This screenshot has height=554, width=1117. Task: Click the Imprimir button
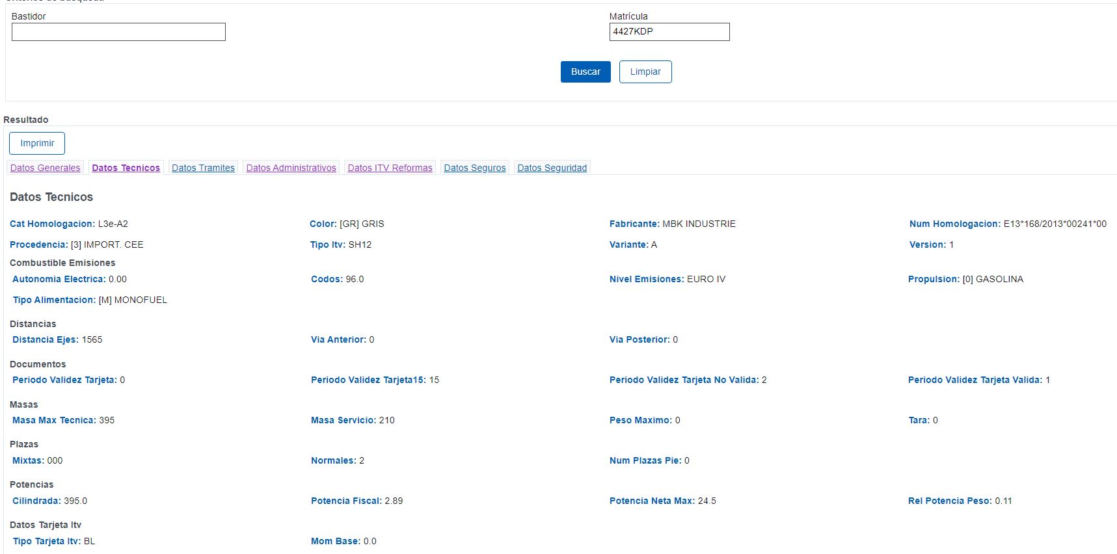tap(37, 143)
